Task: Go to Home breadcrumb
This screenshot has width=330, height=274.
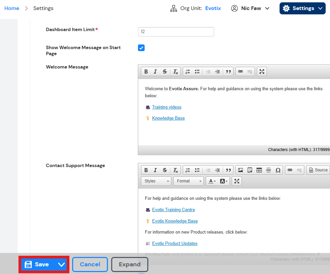Action: (x=12, y=8)
